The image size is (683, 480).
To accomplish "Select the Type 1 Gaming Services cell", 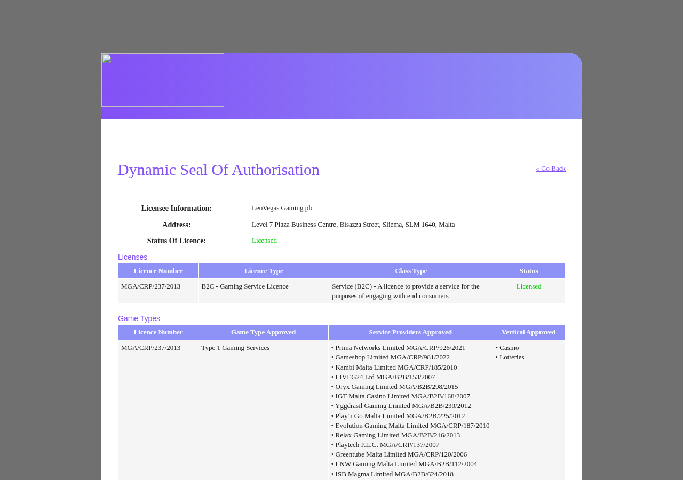I will click(235, 348).
